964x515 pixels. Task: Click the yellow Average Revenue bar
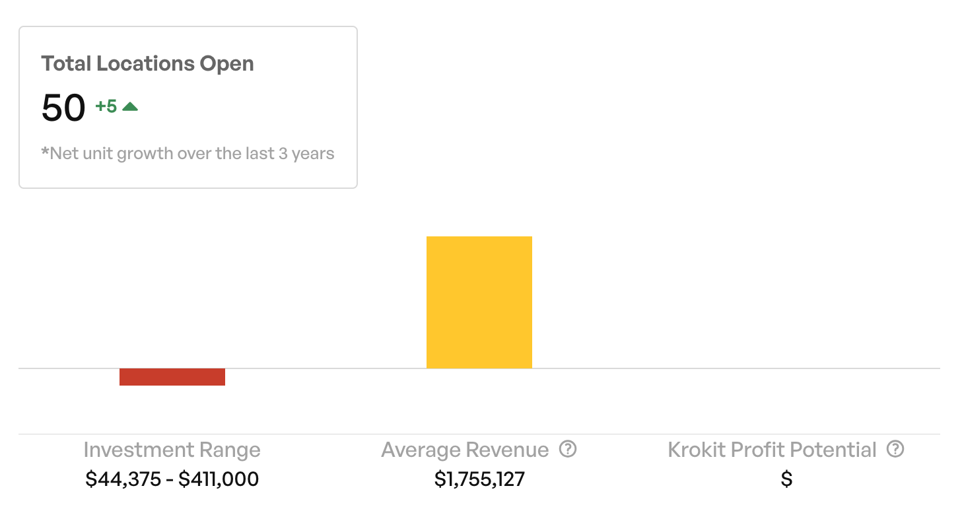click(479, 302)
